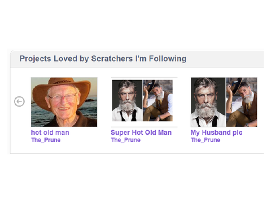This screenshot has width=271, height=203.
Task: Click left portrait in 'Super Hot Old Man' thumbnail
Action: 127,100
